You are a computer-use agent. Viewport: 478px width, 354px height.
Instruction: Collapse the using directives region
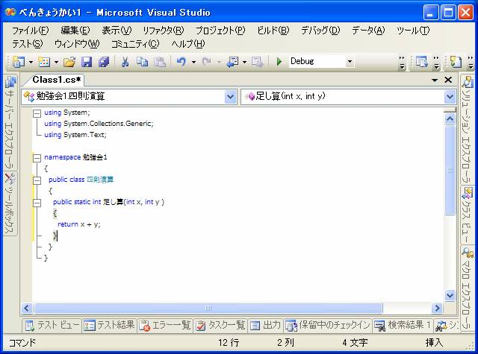click(x=37, y=113)
